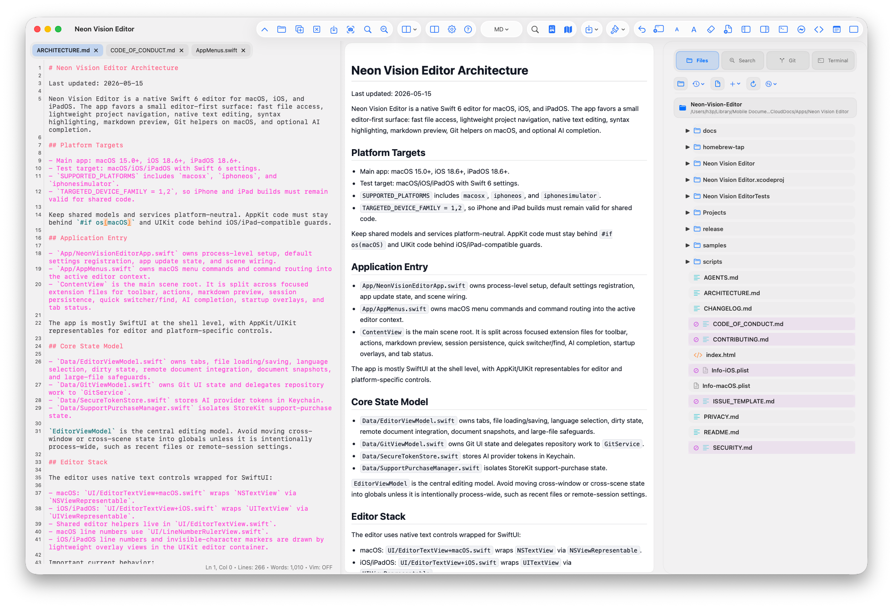Viewport: 893px width, 608px height.
Task: Click the camera viewfinder capture icon
Action: pos(351,30)
